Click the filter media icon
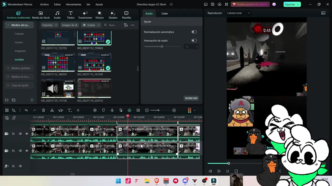 [x=126, y=25]
